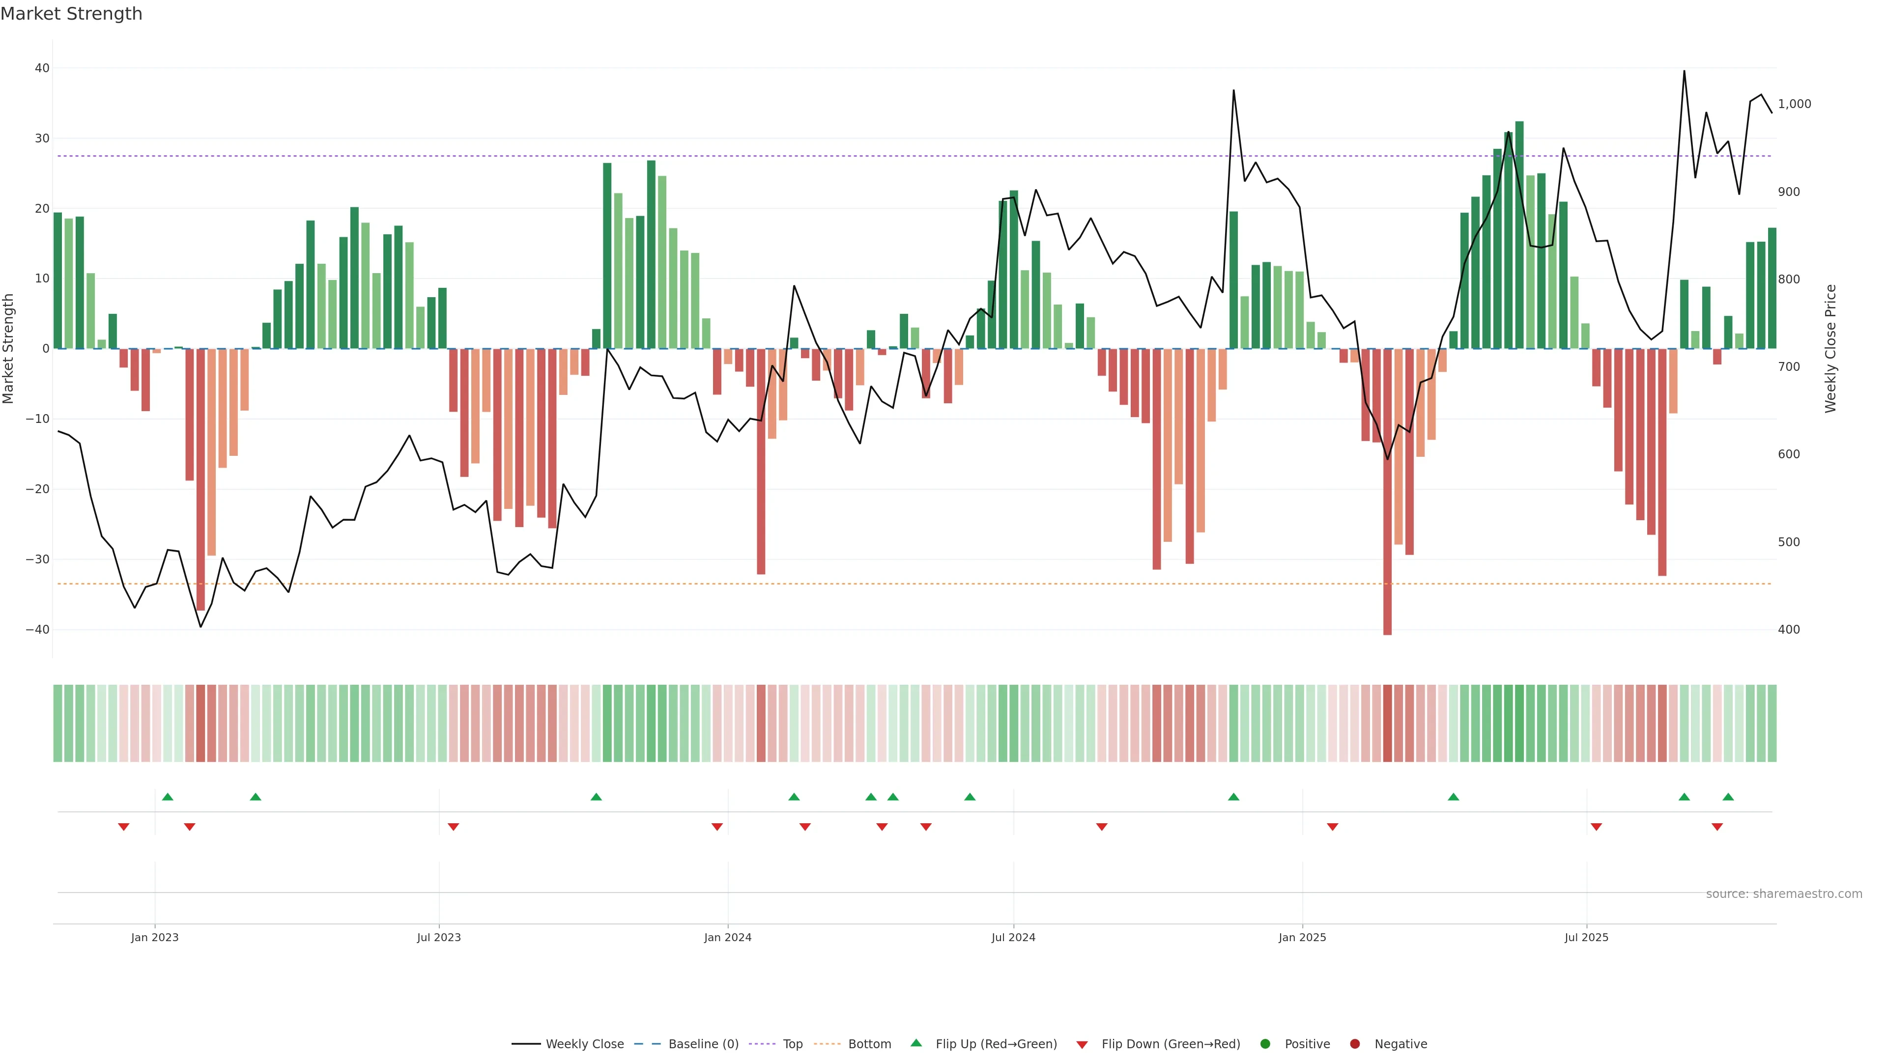Click the Jan 2024 x-axis label
Screen dimensions: 1887x1061
(727, 937)
